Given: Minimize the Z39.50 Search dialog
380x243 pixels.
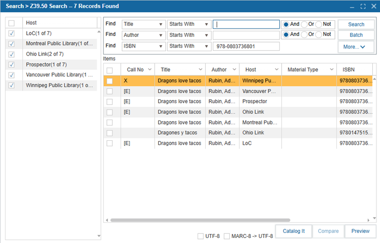Looking at the screenshot, I should [353, 7].
